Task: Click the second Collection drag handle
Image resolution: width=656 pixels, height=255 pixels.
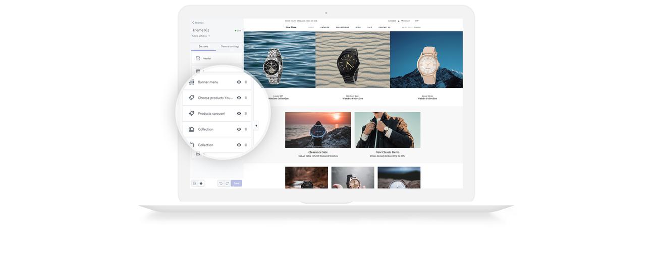Action: tap(246, 145)
